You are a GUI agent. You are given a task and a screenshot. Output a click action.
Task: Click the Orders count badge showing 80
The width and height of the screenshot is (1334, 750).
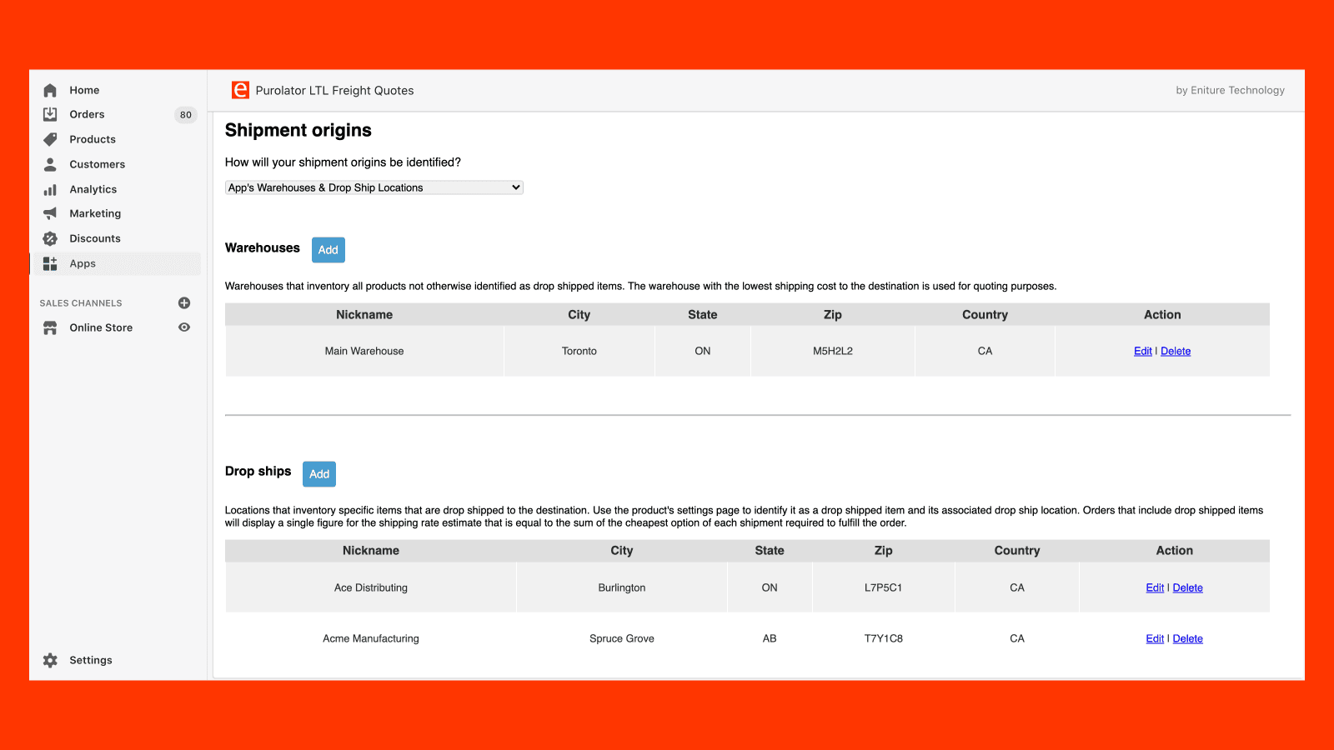(x=185, y=115)
